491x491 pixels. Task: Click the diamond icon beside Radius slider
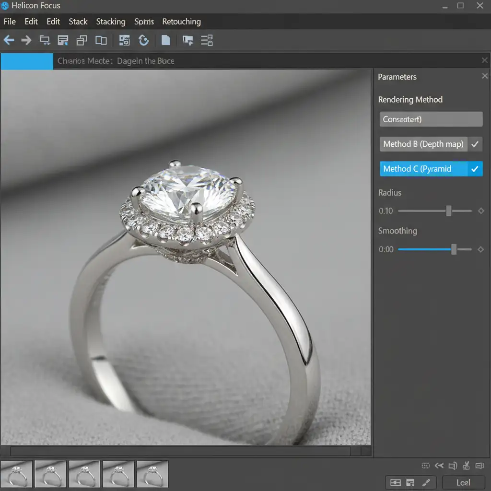(x=481, y=211)
